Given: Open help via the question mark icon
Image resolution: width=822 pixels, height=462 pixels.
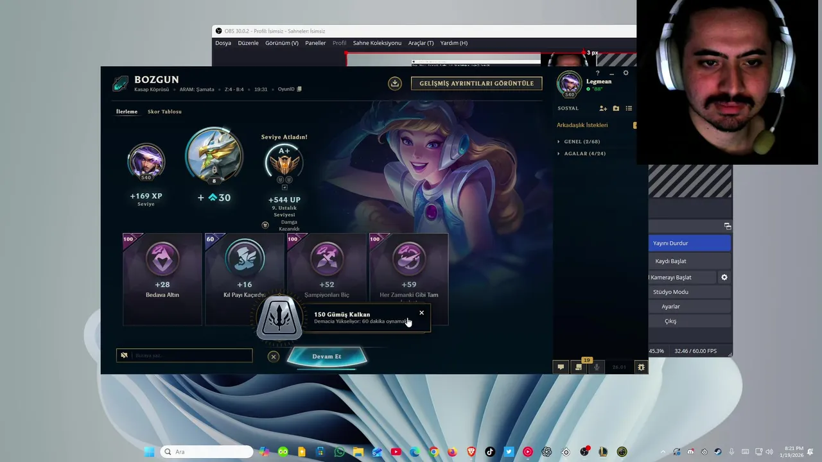Looking at the screenshot, I should (597, 73).
